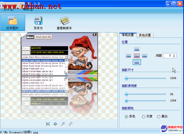Click the 0% transparency slider handle
This screenshot has width=184, height=134.
(x=127, y=94)
